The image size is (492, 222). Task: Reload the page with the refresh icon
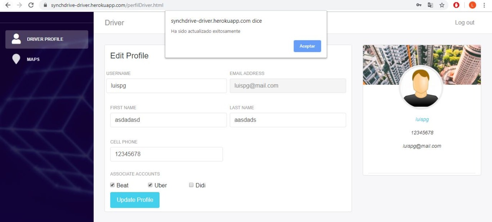pos(31,5)
